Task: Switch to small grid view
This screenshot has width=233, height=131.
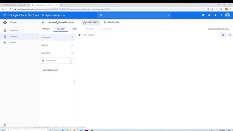Action: (223, 35)
